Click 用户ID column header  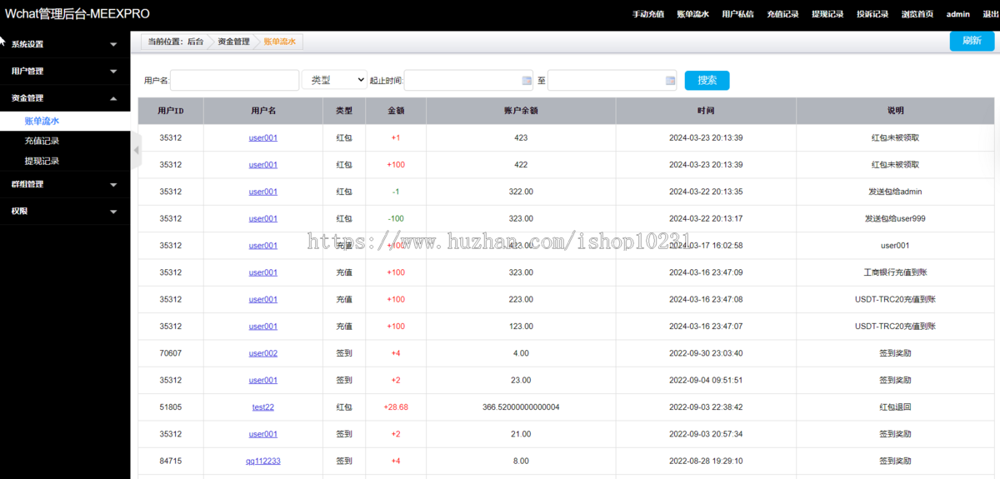tap(171, 111)
